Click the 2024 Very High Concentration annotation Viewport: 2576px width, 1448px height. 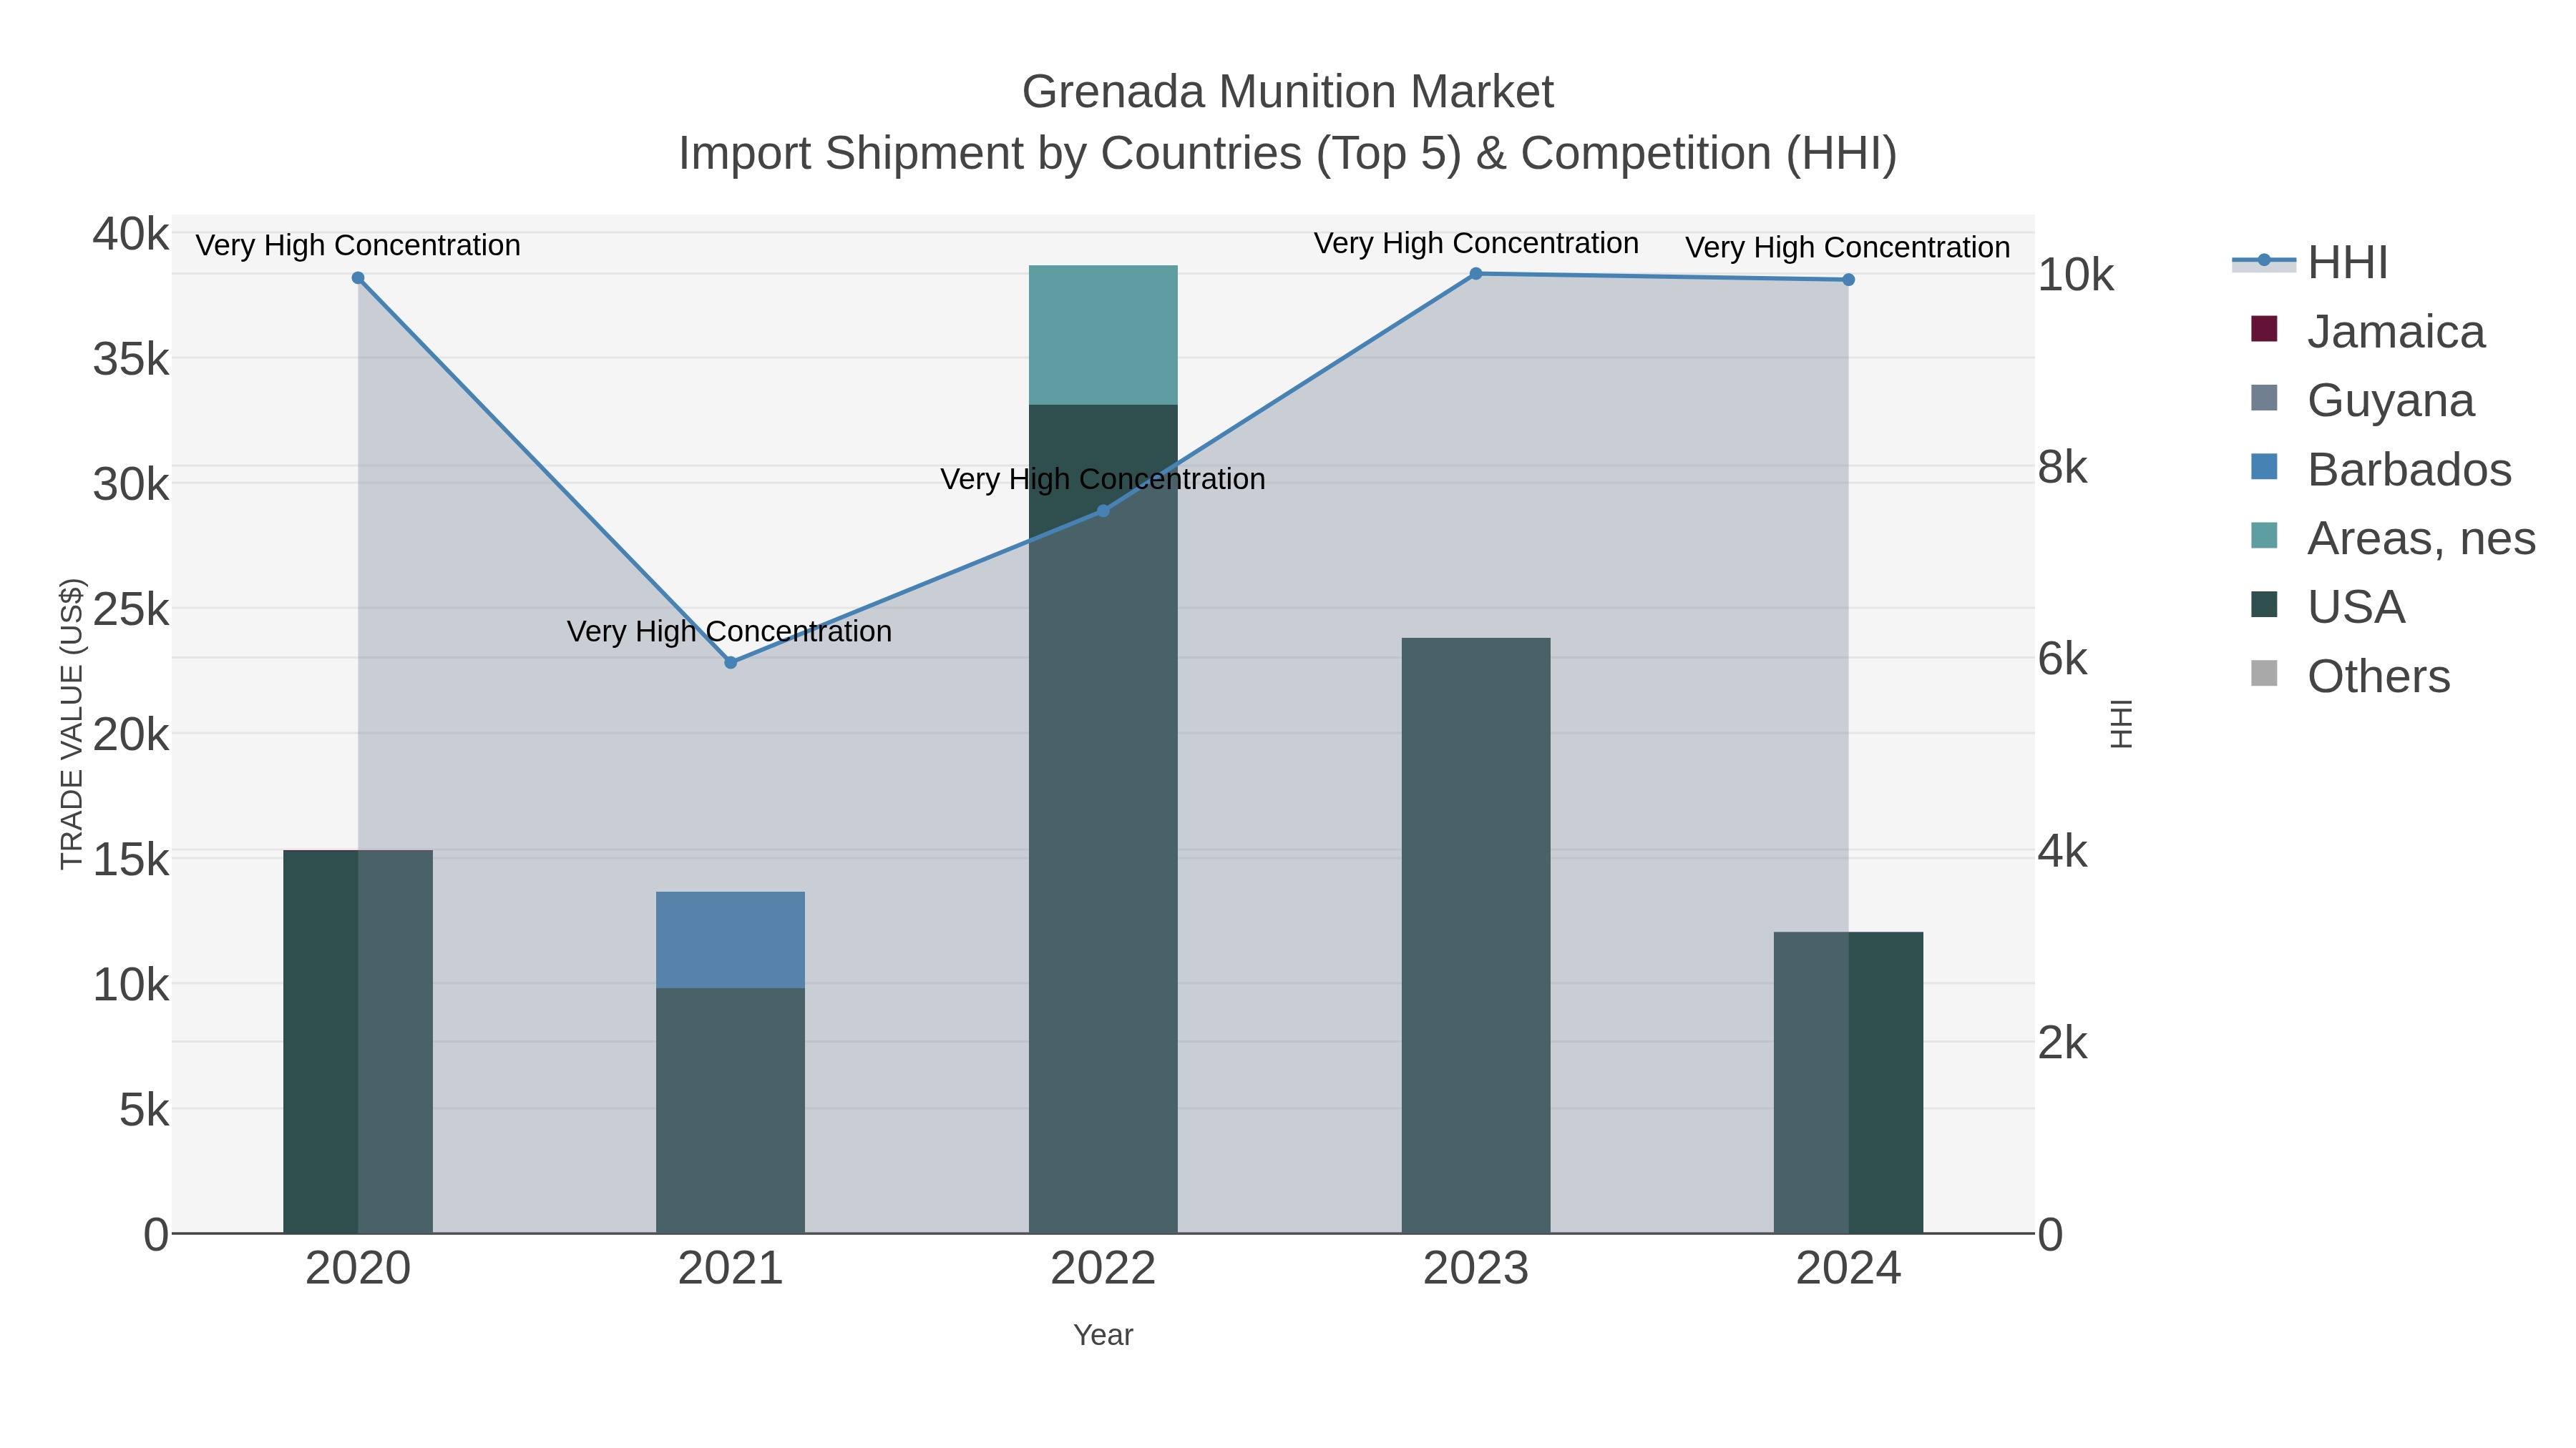point(1848,248)
